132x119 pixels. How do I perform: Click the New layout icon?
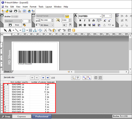point(3,11)
